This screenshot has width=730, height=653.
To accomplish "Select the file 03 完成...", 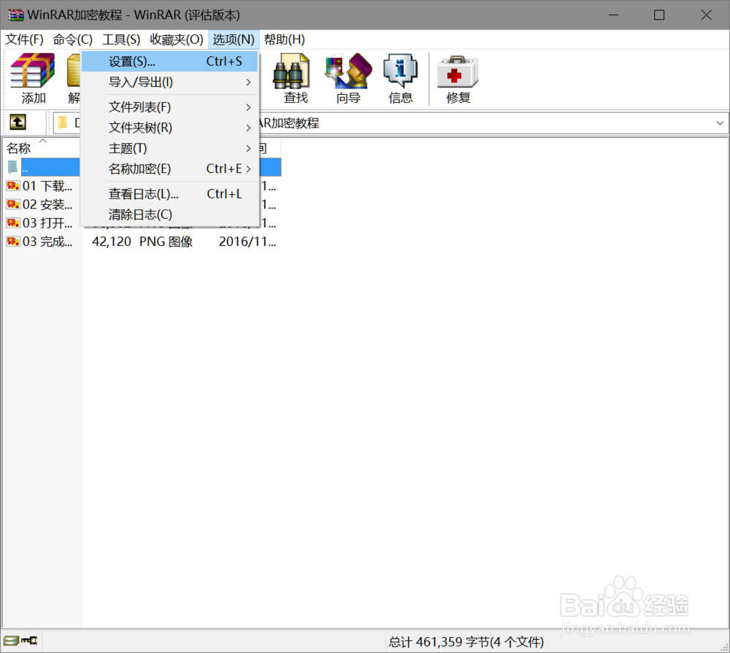I will coord(47,242).
